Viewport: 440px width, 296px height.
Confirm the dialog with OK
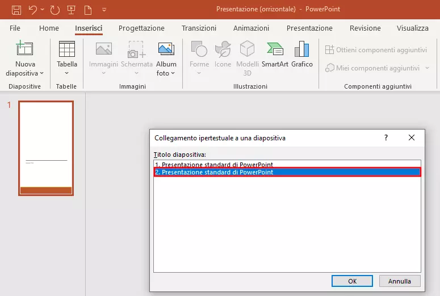pyautogui.click(x=352, y=281)
